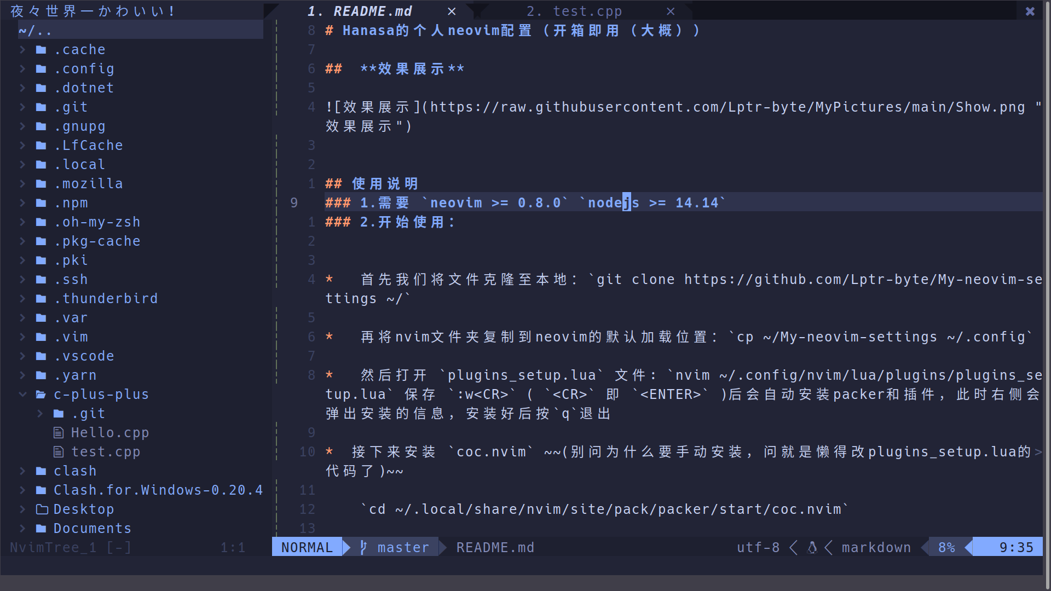Click the NORMAL mode indicator
Viewport: 1051px width, 591px height.
(x=307, y=547)
